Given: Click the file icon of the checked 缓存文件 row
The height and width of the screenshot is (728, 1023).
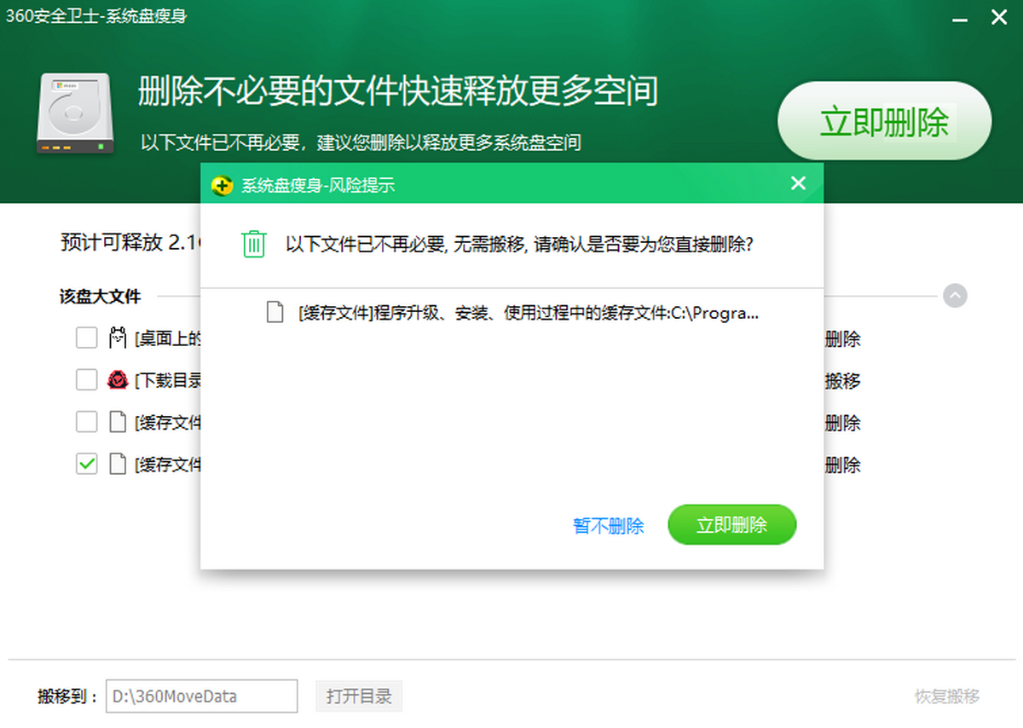Looking at the screenshot, I should (118, 464).
